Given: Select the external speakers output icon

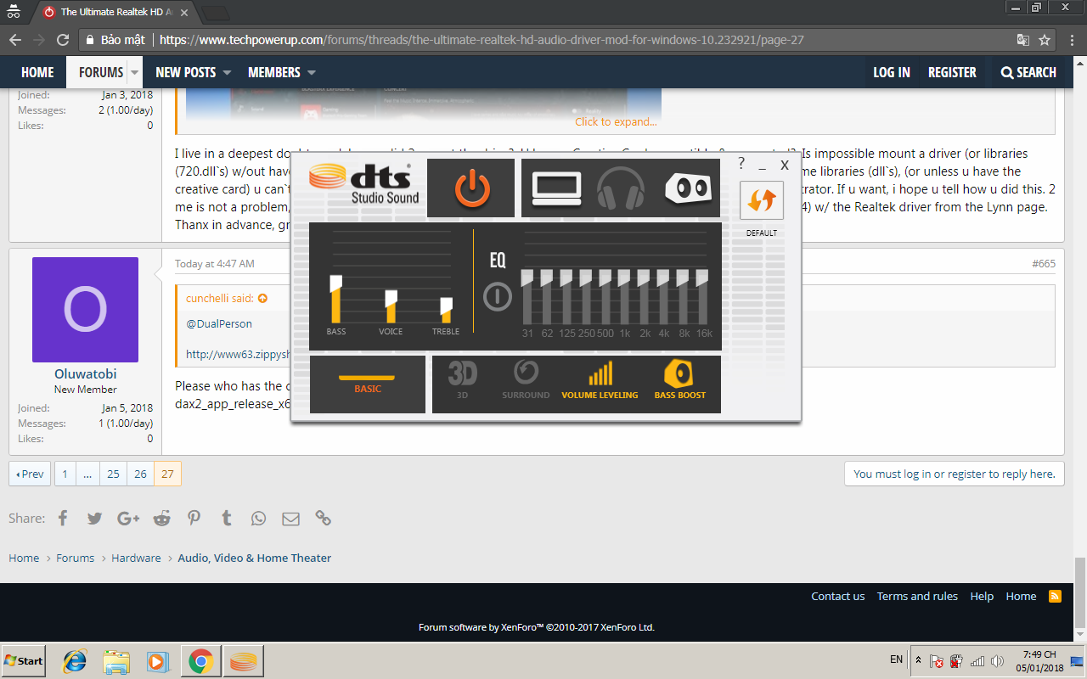Looking at the screenshot, I should click(688, 188).
